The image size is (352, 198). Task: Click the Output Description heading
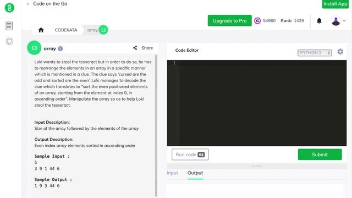click(x=54, y=139)
